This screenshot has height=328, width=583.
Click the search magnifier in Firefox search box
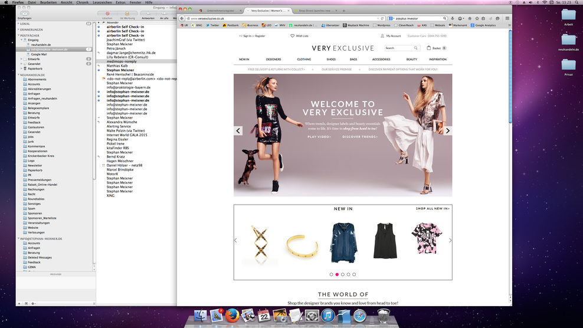point(444,18)
